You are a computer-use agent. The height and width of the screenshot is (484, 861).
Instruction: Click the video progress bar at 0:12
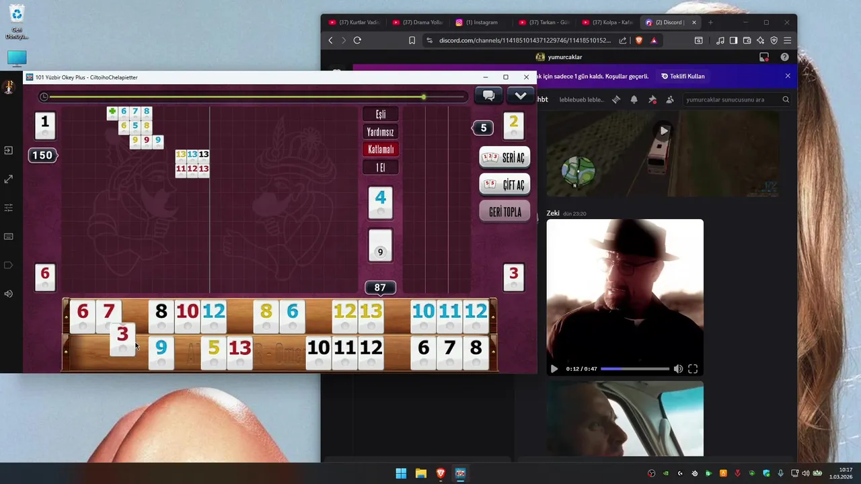(x=635, y=368)
